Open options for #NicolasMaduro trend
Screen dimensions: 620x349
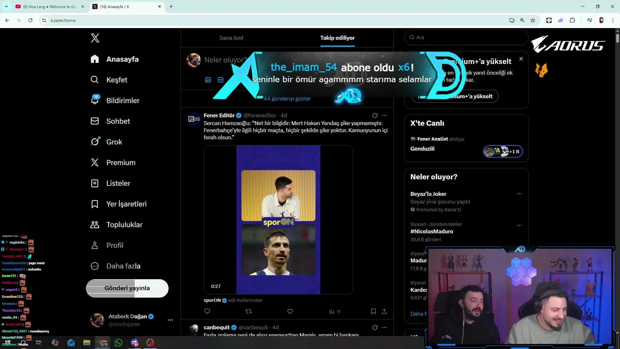pos(519,225)
